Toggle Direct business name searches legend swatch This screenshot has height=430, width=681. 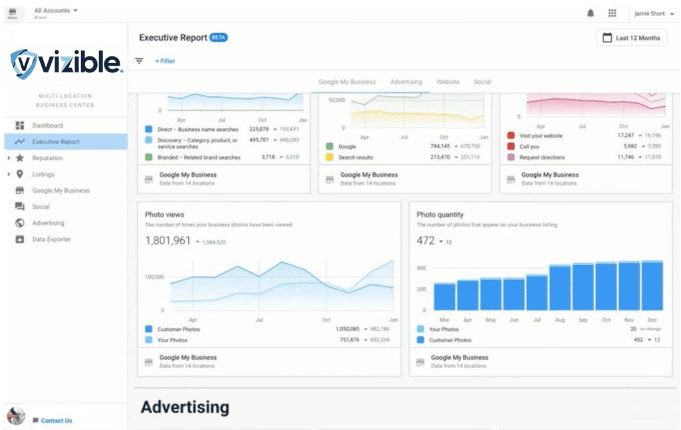point(148,129)
